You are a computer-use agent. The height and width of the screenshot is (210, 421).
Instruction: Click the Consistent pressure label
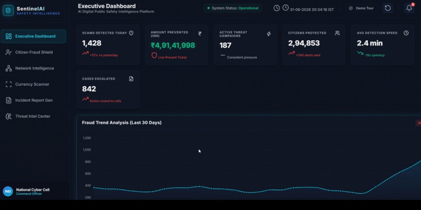[242, 57]
